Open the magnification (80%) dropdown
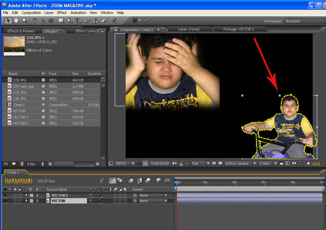Viewport: 326px width, 230px height. pos(123,164)
